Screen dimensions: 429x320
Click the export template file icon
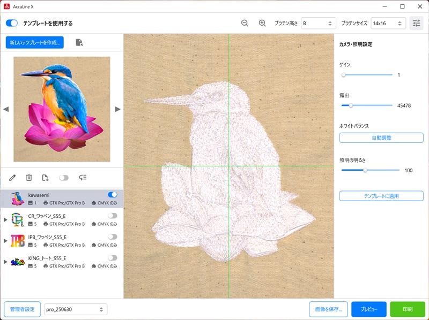[45, 178]
